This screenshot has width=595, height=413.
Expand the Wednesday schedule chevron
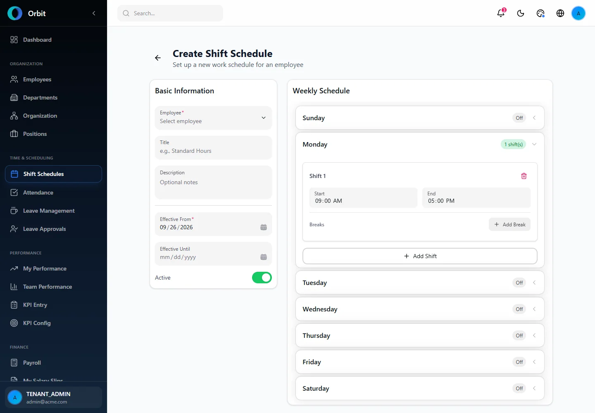(534, 309)
